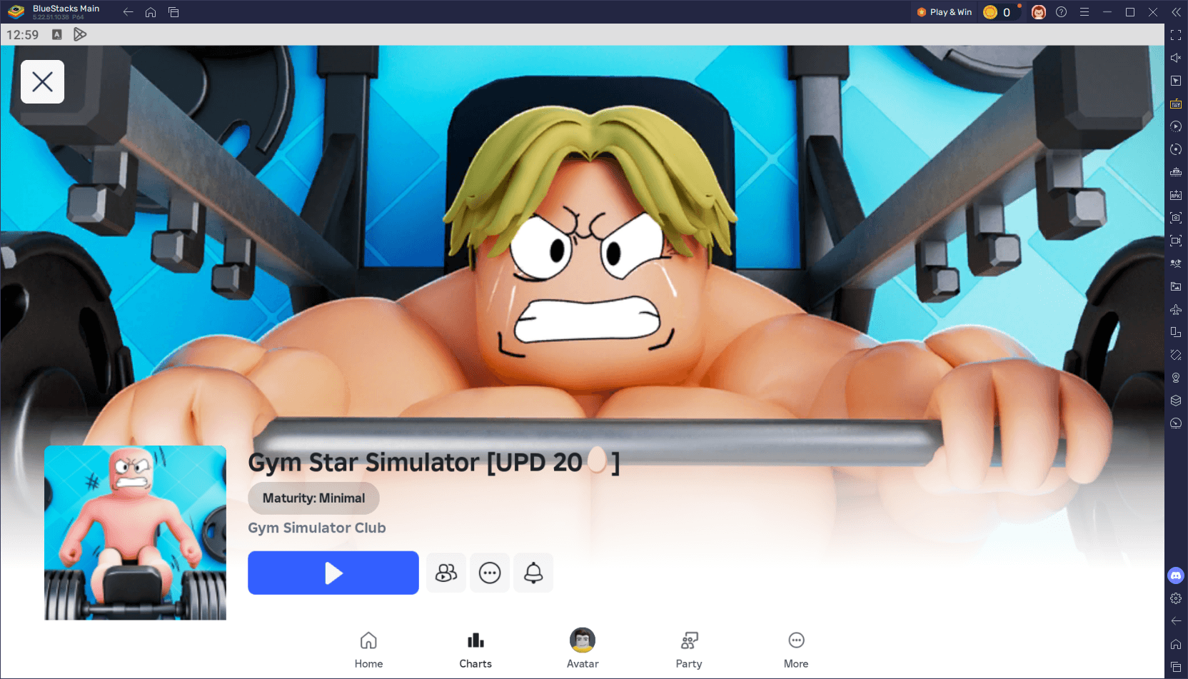Collapse the sidebar with double-arrow icon

pos(1176,12)
